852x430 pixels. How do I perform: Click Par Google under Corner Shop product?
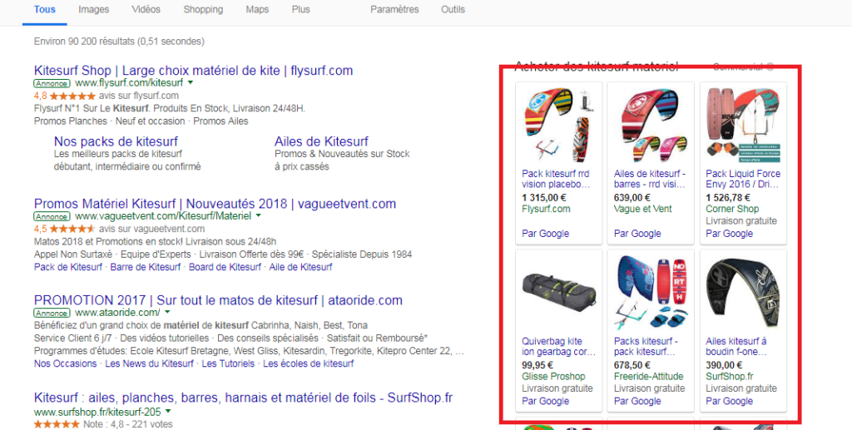729,234
